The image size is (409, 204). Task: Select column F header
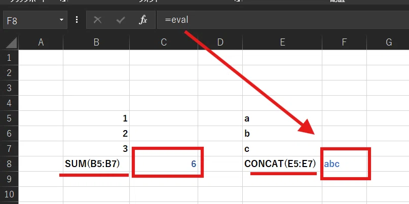coord(344,42)
